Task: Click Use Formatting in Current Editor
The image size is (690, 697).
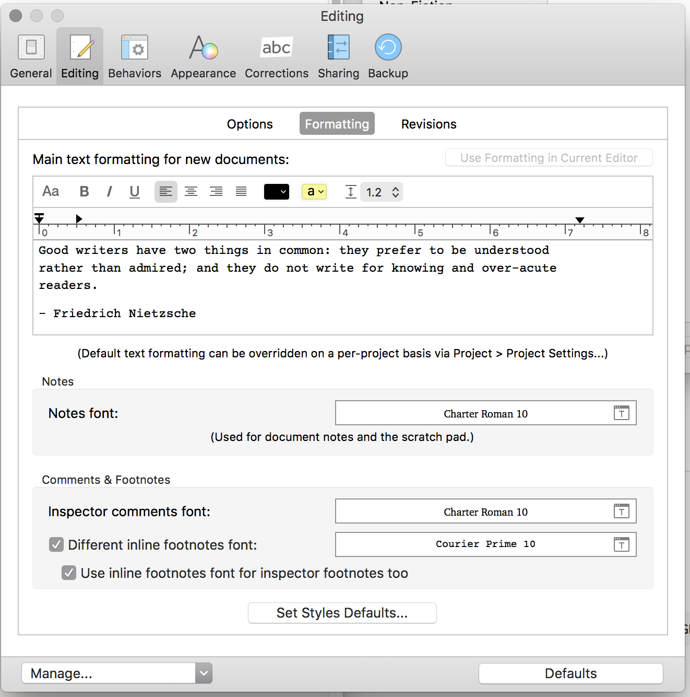Action: point(549,158)
